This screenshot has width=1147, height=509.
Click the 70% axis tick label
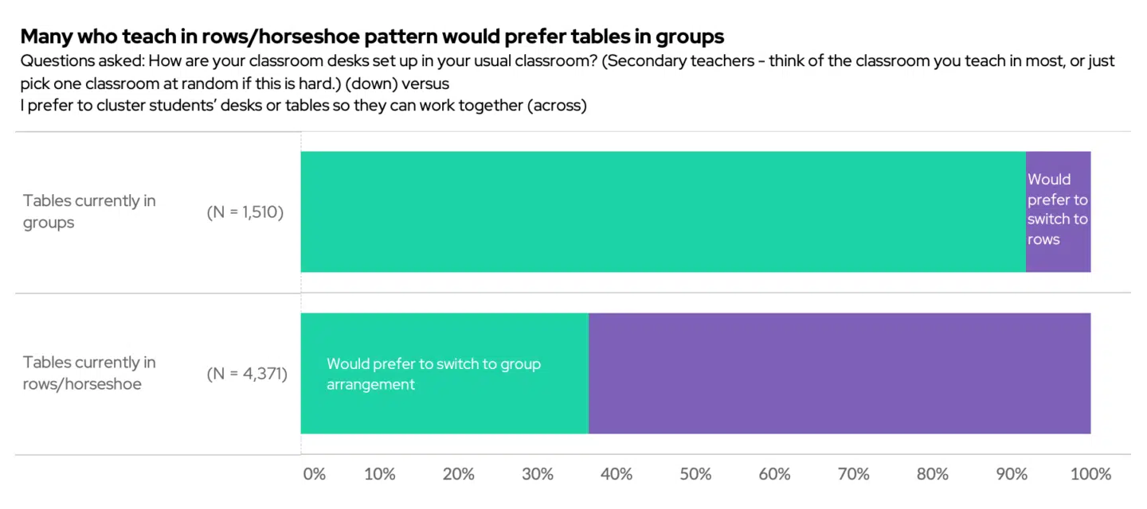tap(854, 475)
